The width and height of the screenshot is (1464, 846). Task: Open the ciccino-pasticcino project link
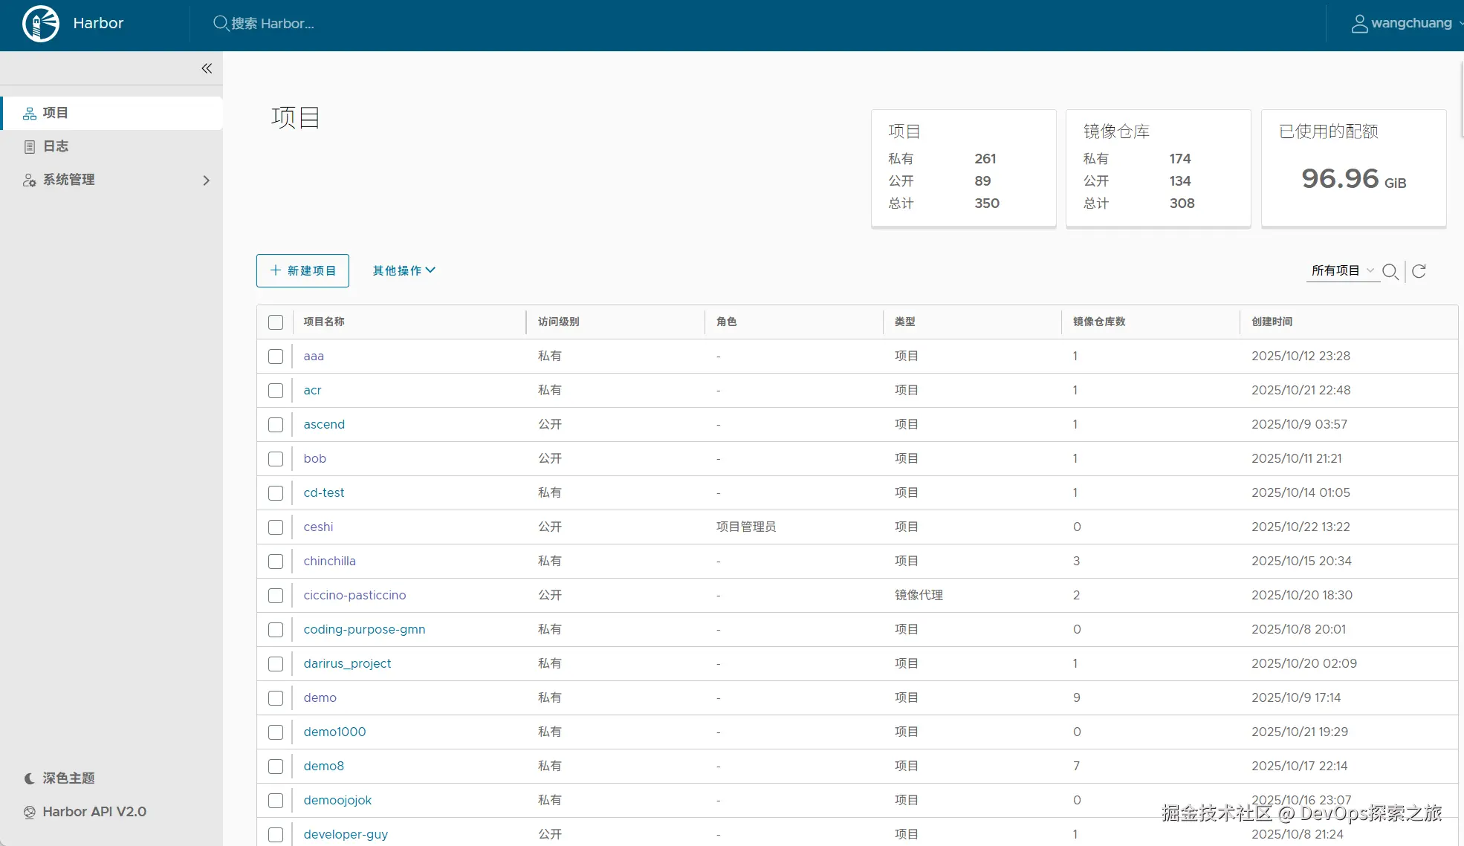(354, 595)
